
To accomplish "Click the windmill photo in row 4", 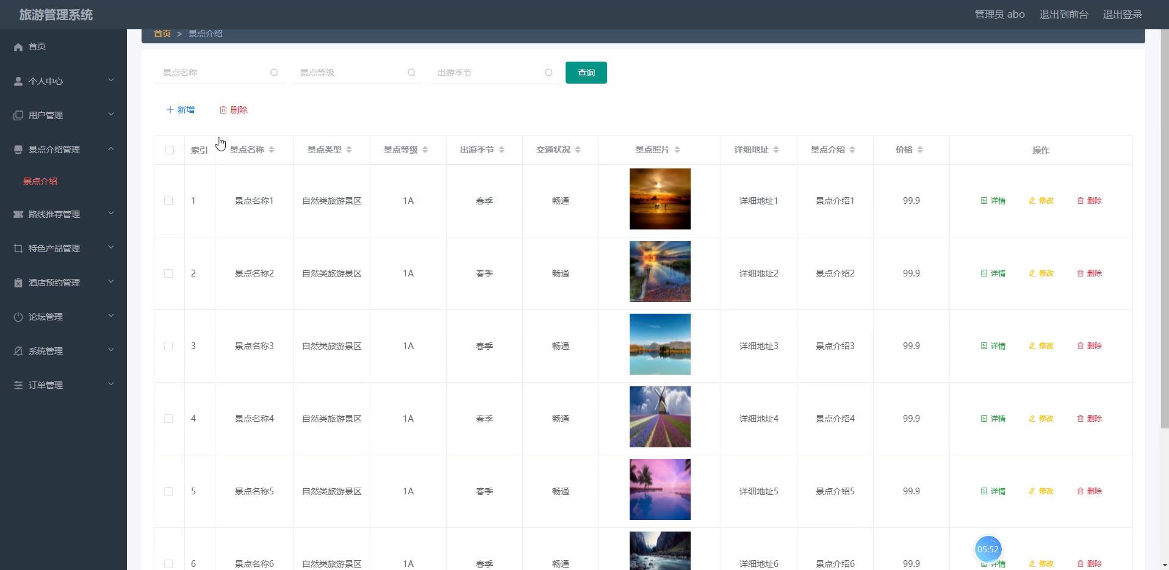I will [x=660, y=417].
